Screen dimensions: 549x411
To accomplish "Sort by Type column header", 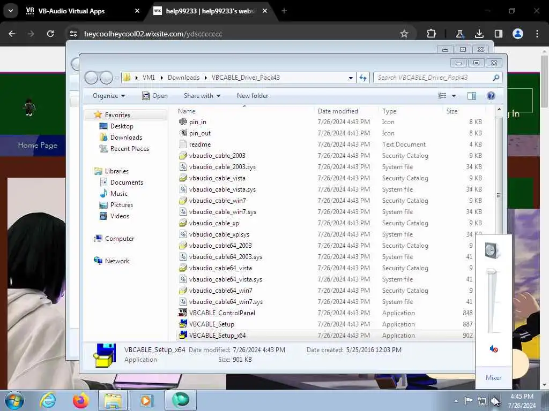I will 389,111.
